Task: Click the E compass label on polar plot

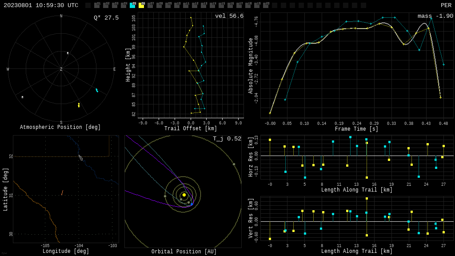Action: click(x=114, y=69)
